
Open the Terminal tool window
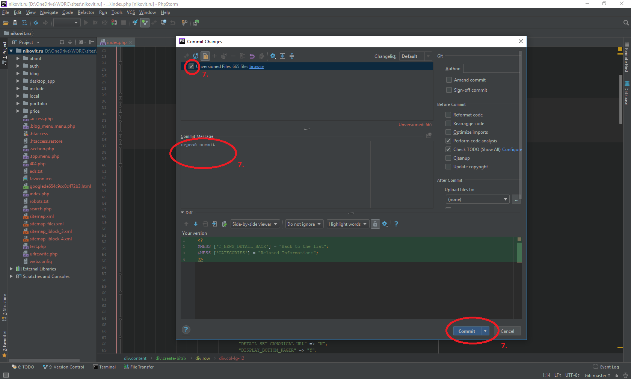click(104, 367)
